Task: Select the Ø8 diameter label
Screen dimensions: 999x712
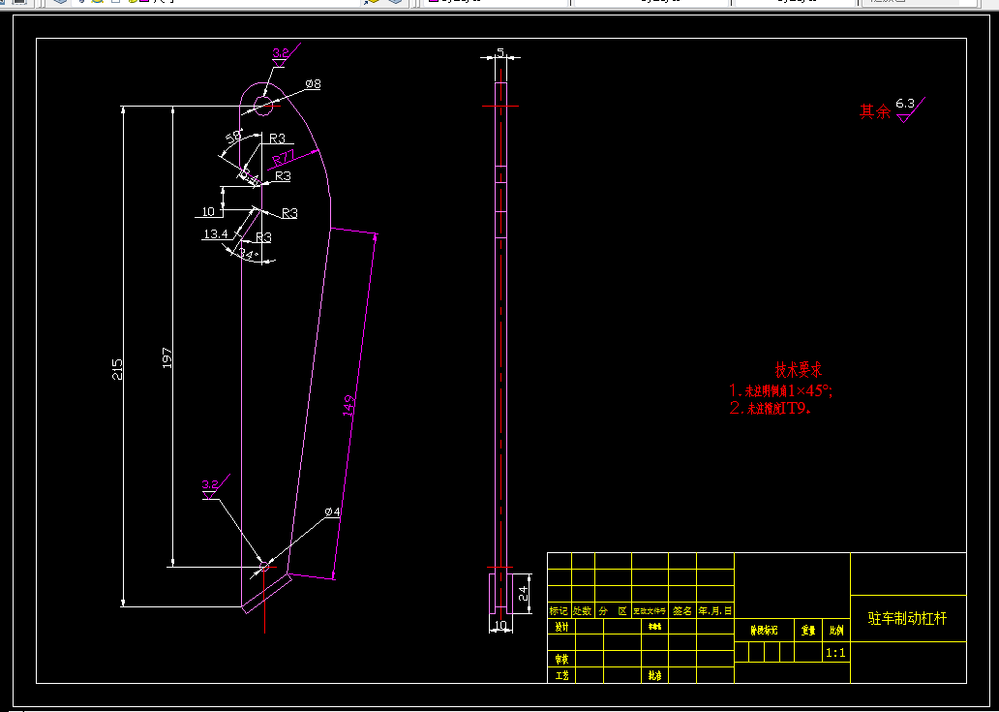Action: pos(313,84)
